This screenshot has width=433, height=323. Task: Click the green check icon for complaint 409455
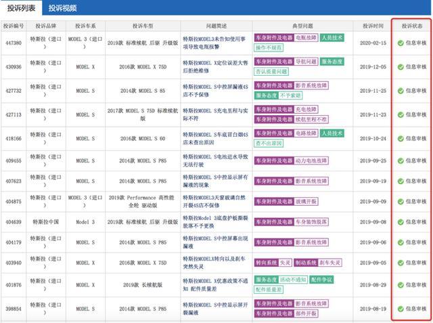(x=401, y=160)
